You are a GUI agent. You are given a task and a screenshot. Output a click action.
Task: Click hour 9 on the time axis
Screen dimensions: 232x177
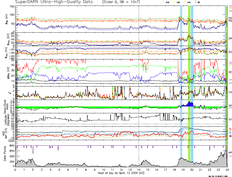(95, 170)
